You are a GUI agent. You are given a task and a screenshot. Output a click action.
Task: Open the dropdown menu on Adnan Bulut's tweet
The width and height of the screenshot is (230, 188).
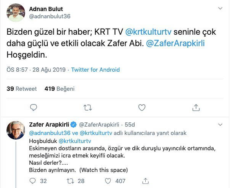[x=220, y=8]
